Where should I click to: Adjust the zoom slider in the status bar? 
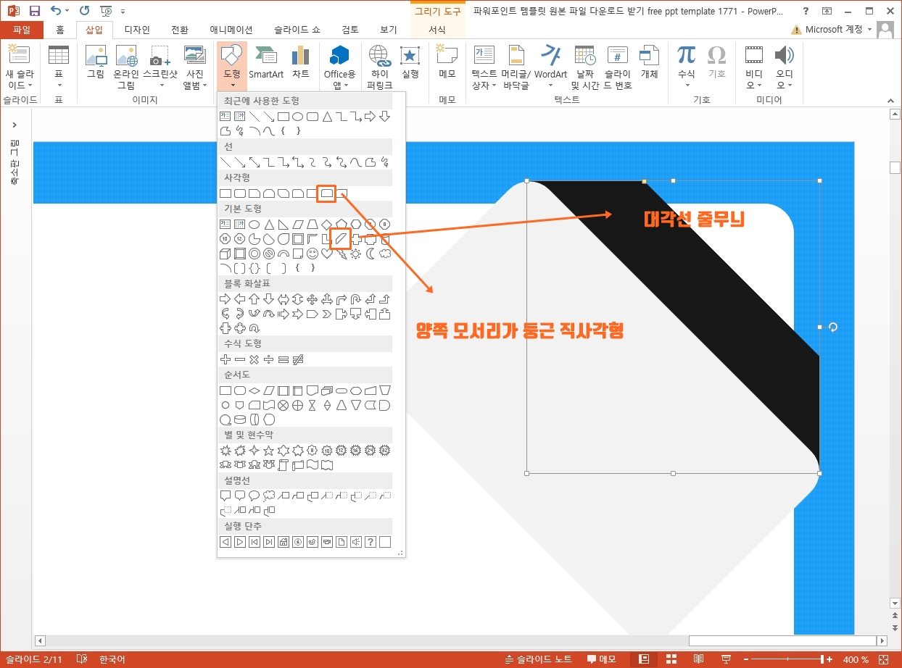(787, 659)
